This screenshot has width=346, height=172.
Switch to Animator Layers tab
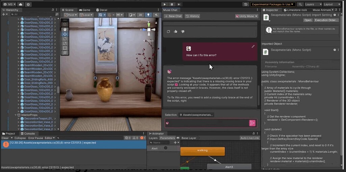point(153,138)
